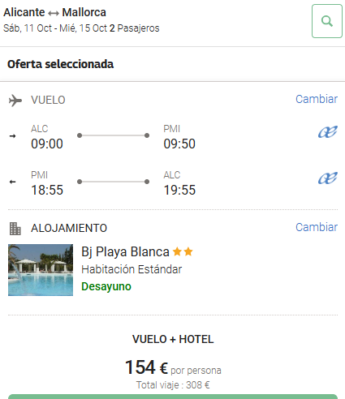Image resolution: width=345 pixels, height=399 pixels.
Task: Click the green search magnifier icon
Action: pyautogui.click(x=327, y=21)
